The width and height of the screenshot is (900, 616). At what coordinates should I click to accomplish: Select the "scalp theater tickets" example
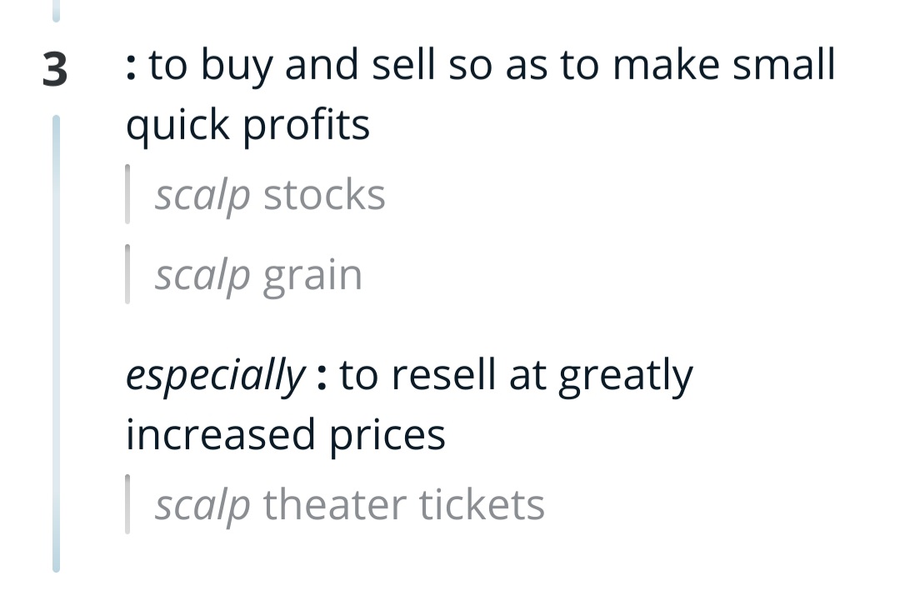349,505
